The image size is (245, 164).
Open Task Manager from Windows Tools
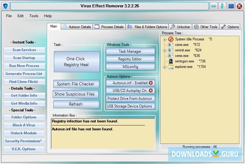tap(130, 51)
